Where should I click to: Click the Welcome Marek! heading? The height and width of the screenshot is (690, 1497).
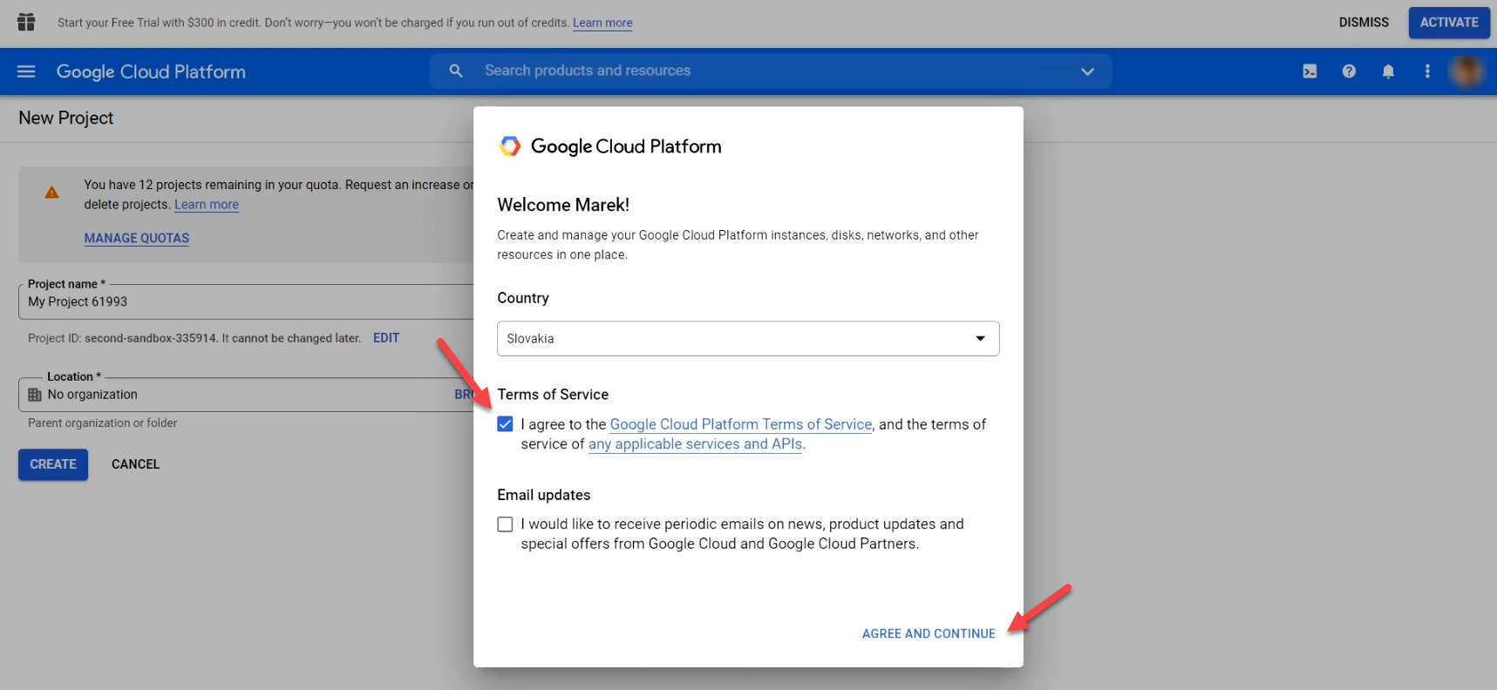563,205
